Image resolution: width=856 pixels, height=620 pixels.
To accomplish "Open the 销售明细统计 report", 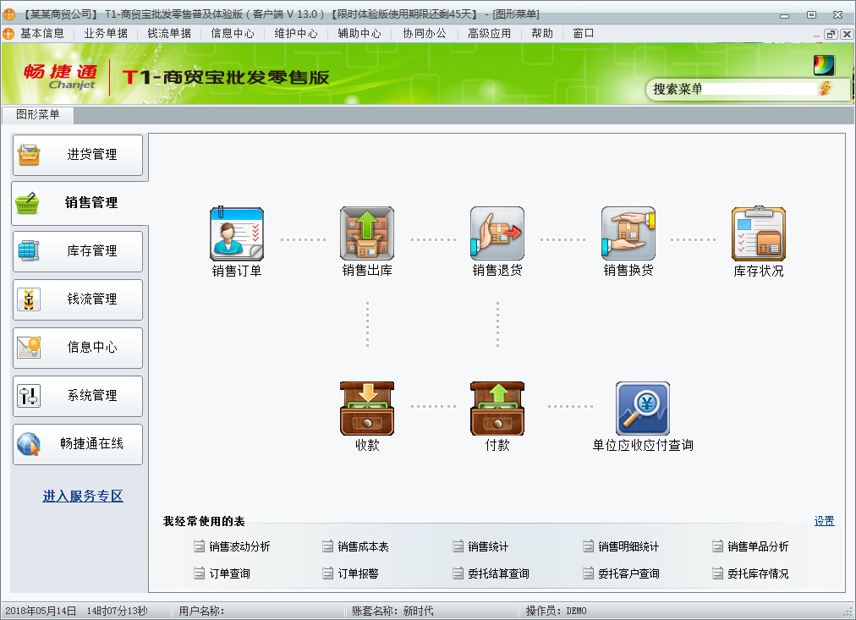I will coord(628,546).
